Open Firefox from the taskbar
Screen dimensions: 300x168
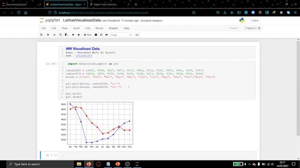(89, 164)
